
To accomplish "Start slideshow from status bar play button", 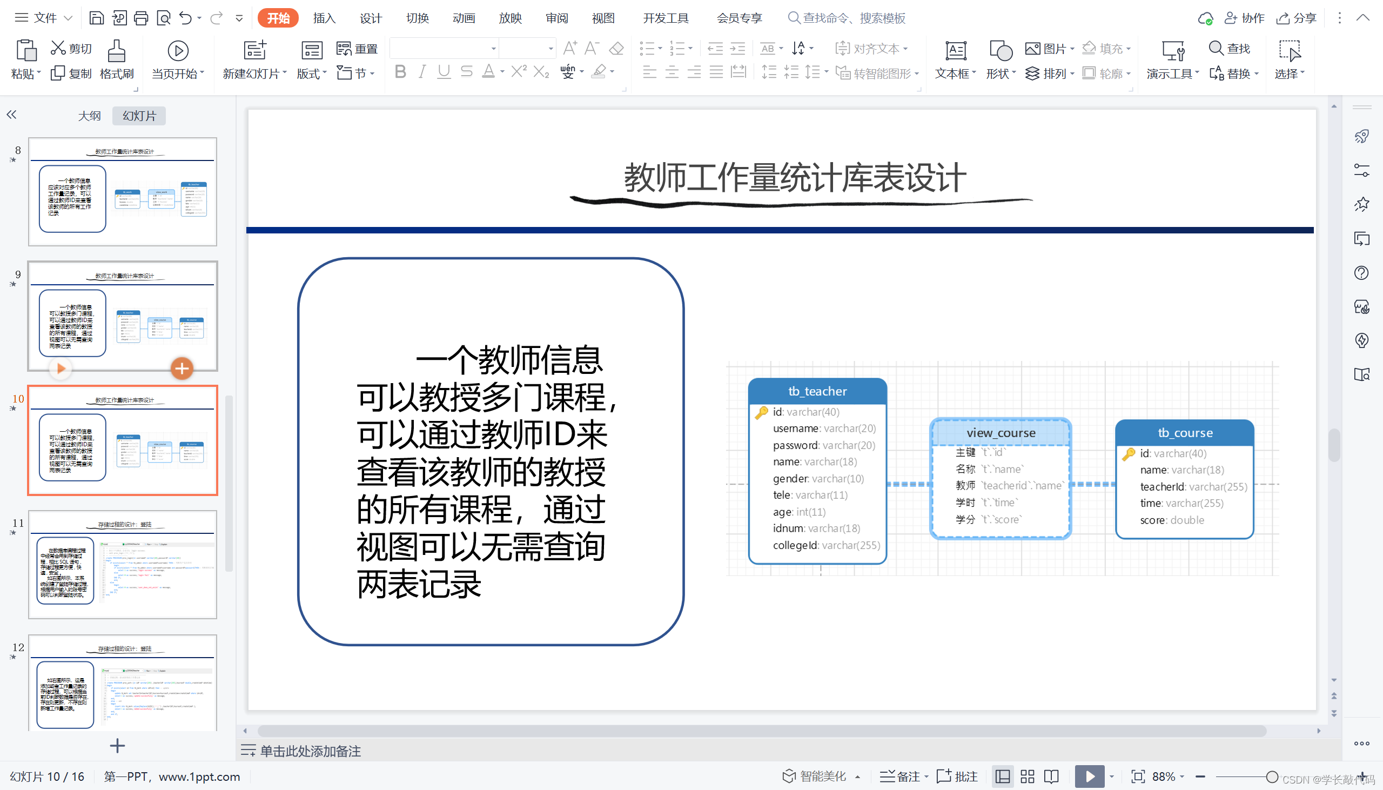I will pos(1089,776).
